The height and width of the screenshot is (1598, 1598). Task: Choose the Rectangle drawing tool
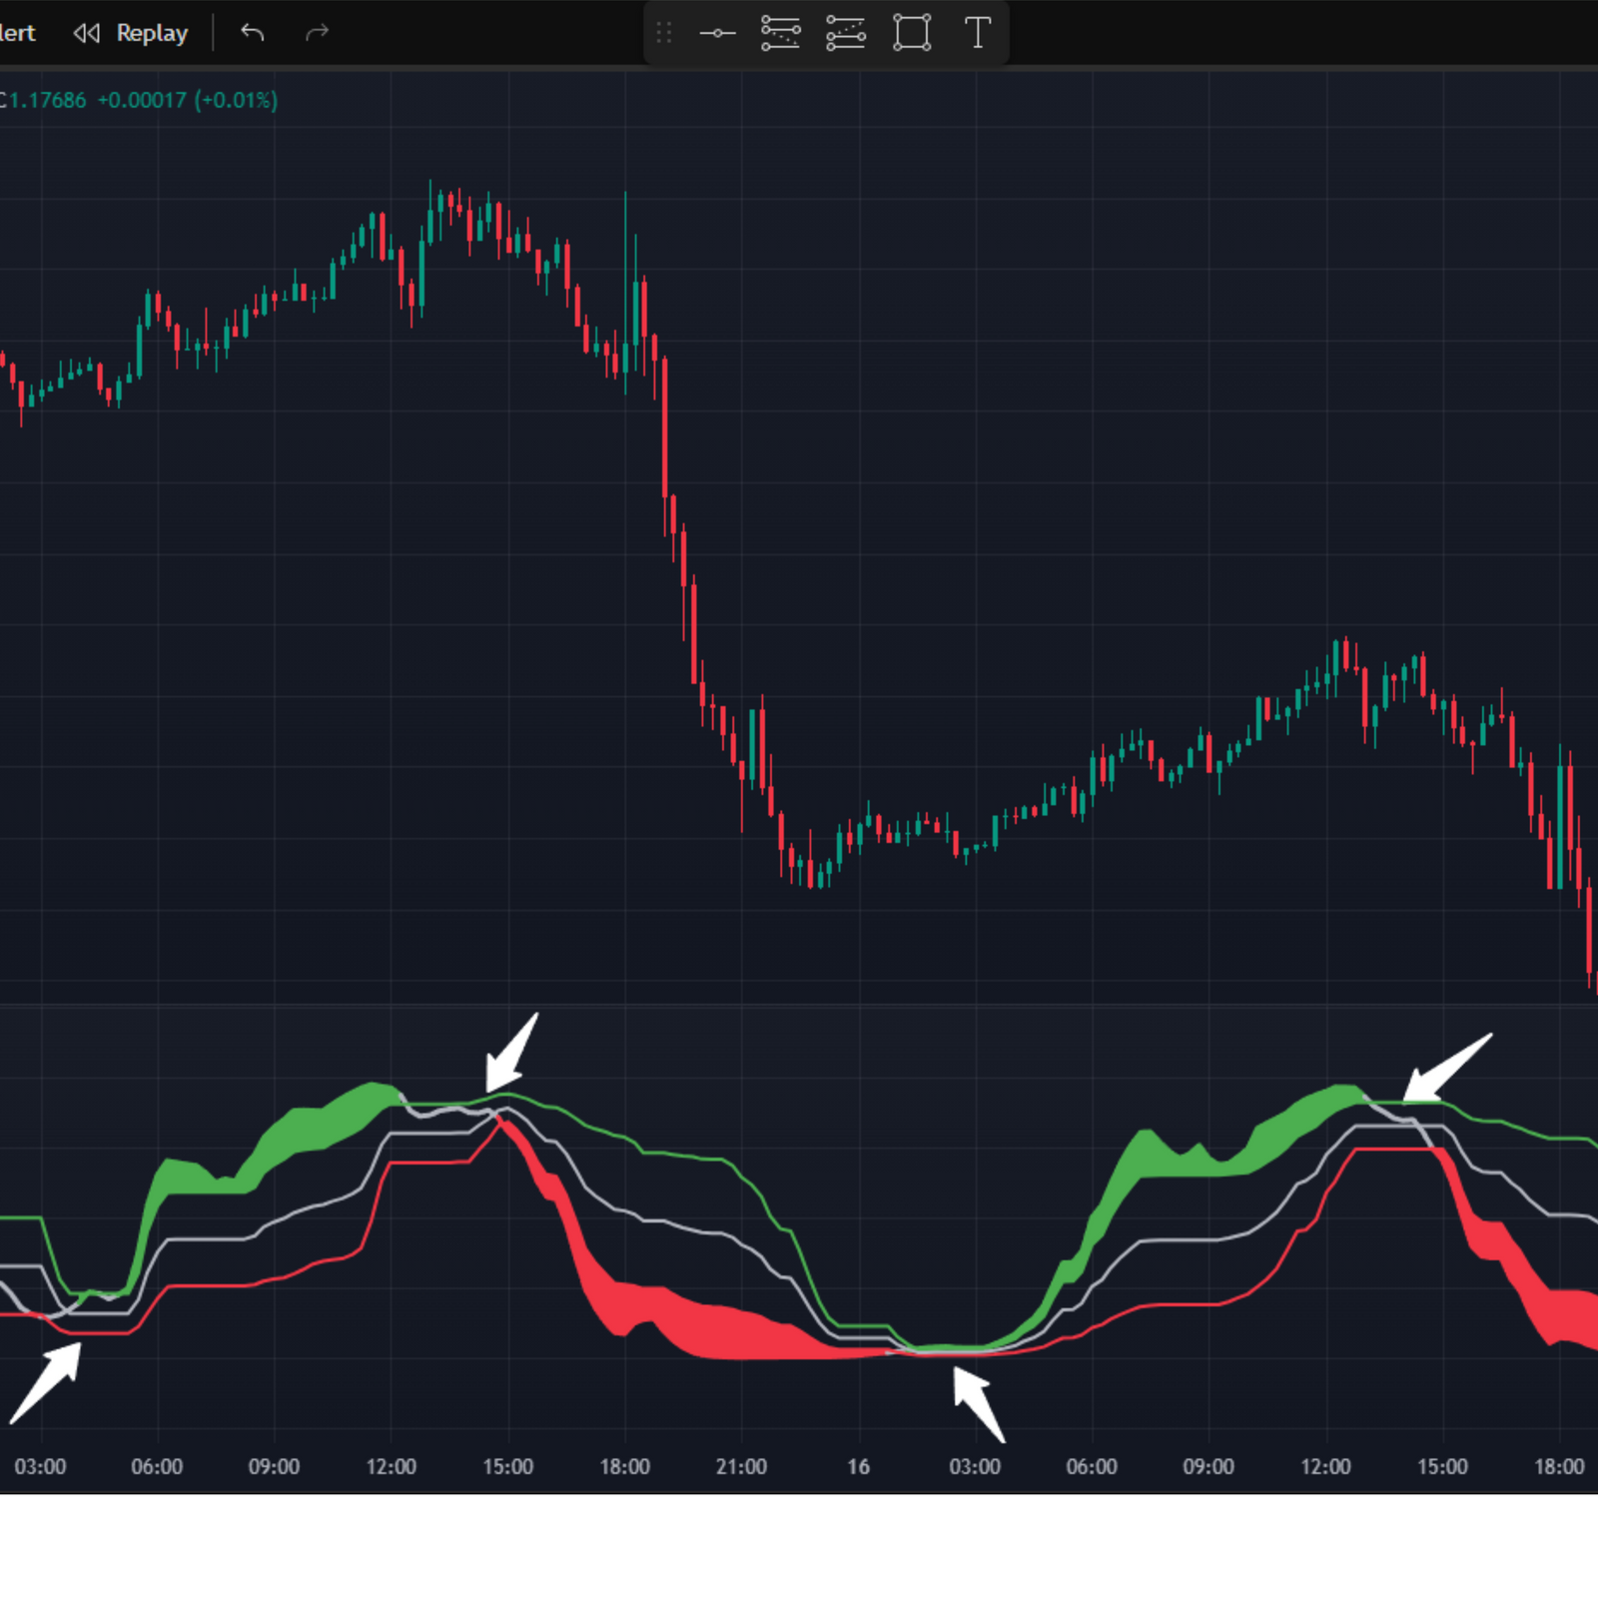[912, 33]
